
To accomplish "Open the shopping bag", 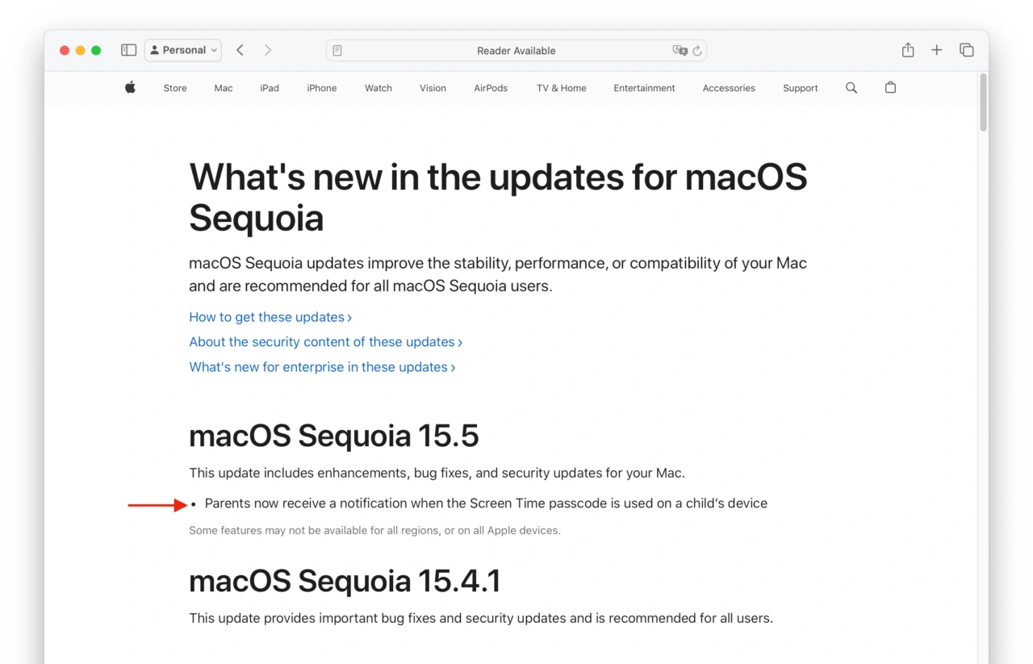I will click(x=890, y=88).
